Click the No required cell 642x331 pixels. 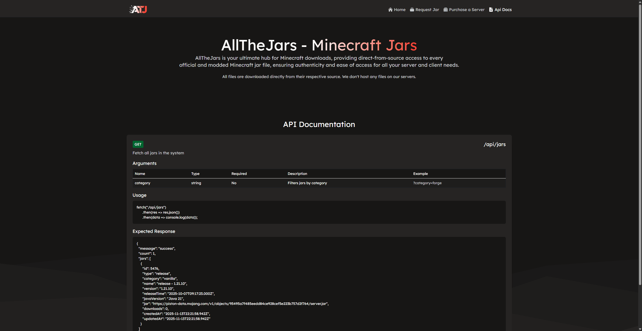click(x=234, y=183)
